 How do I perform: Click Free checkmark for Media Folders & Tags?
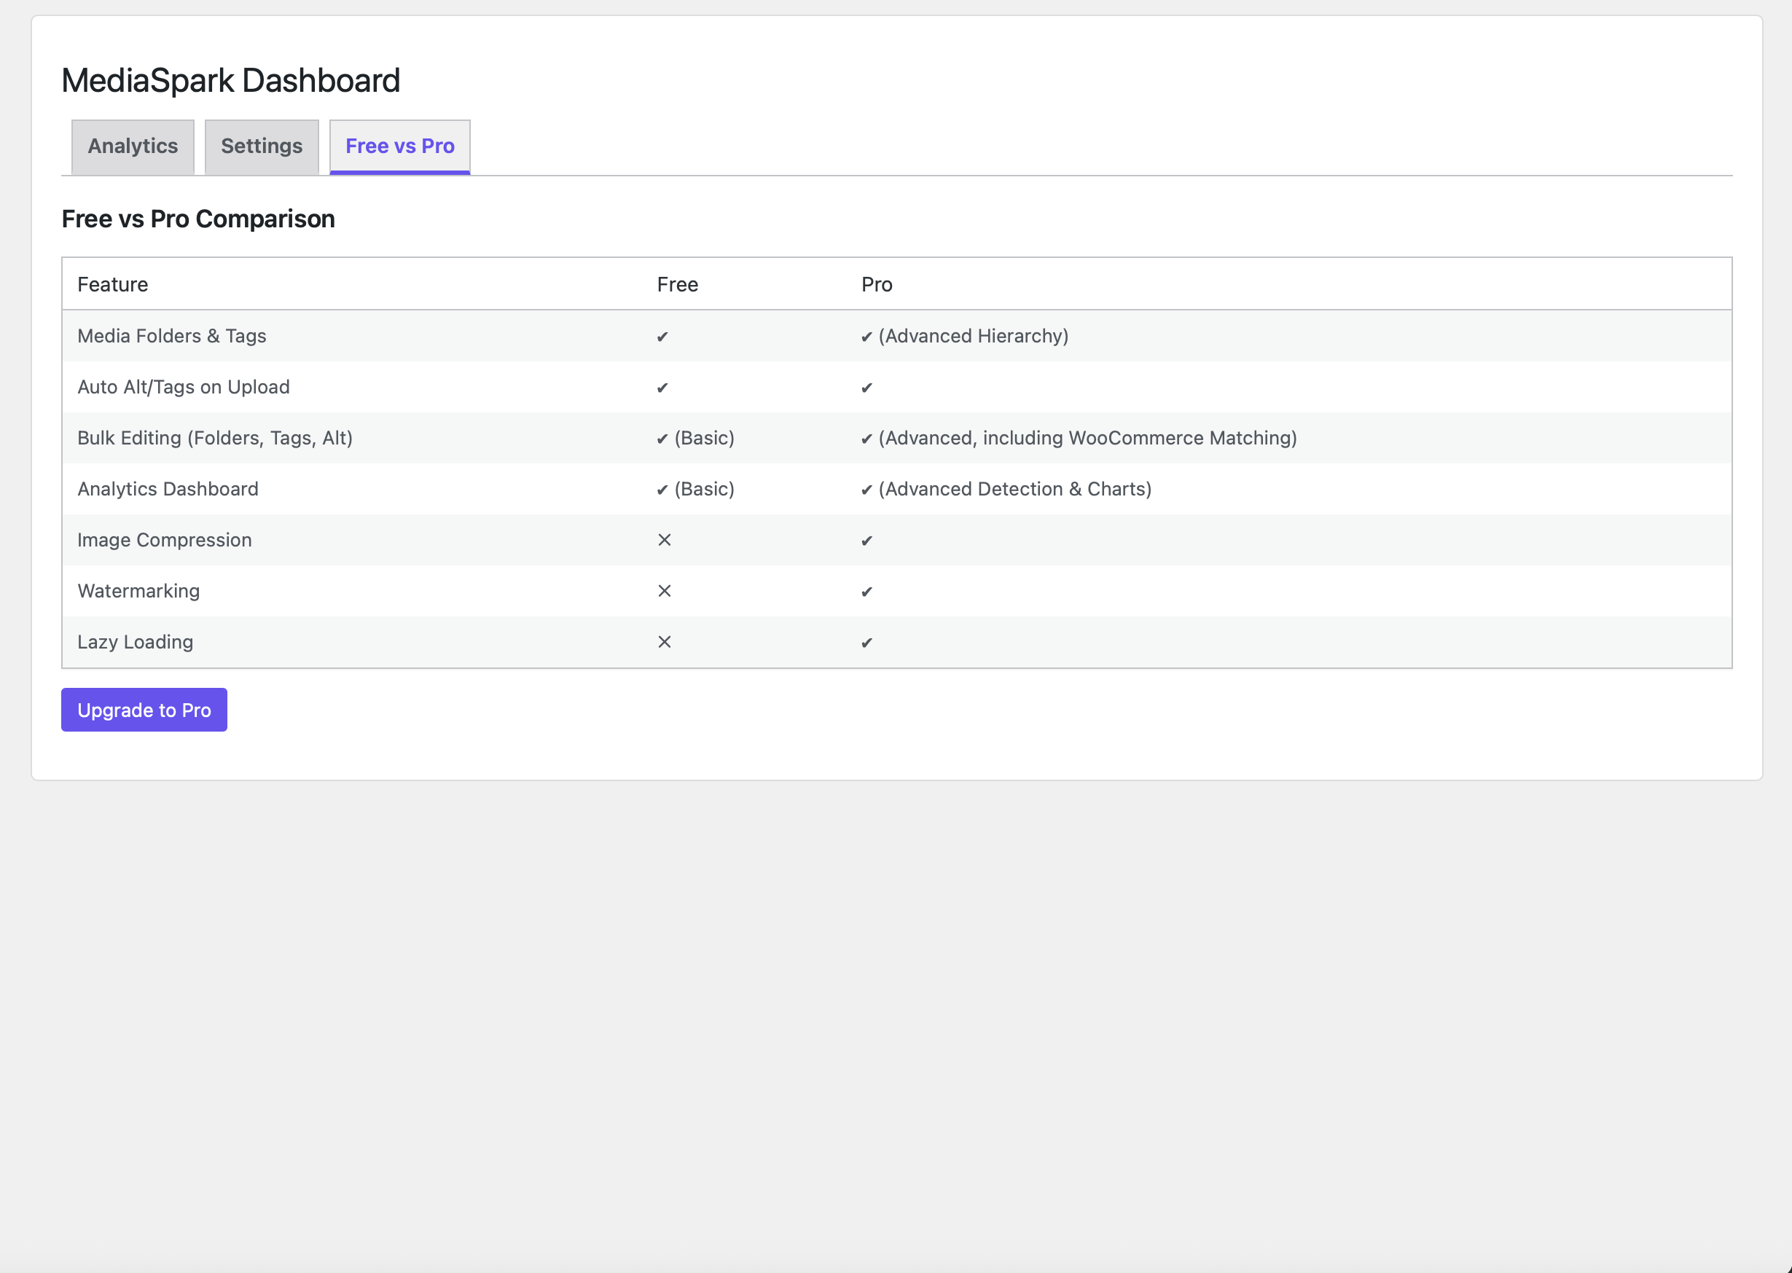pyautogui.click(x=662, y=337)
